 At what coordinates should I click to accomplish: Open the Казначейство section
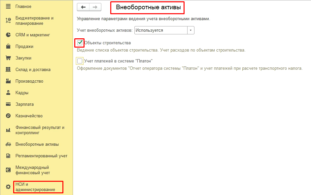point(29,116)
